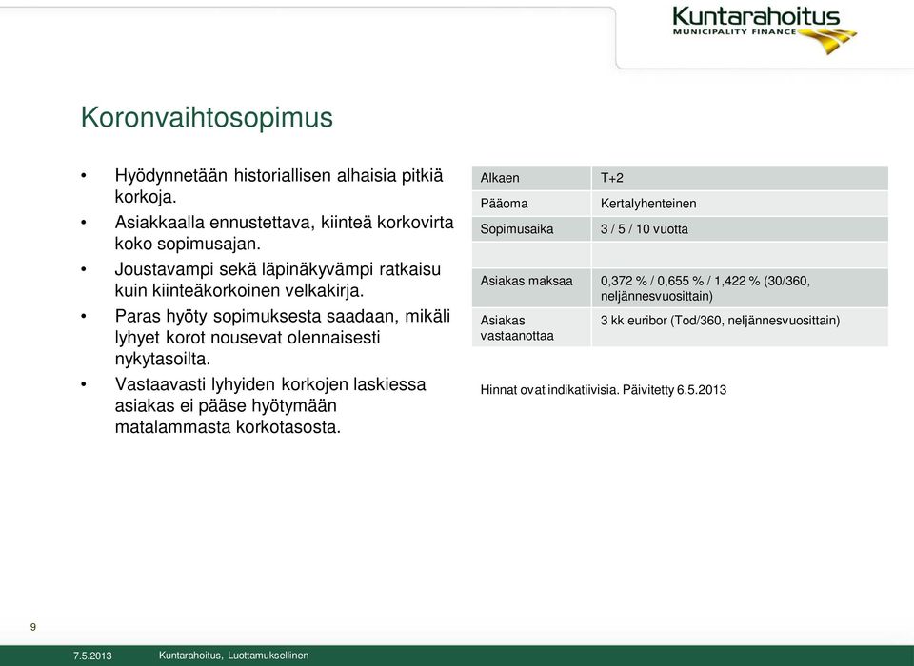Click the bullet starting 'Paras hyöty sopimuksesta'
This screenshot has height=666, width=914.
282,338
